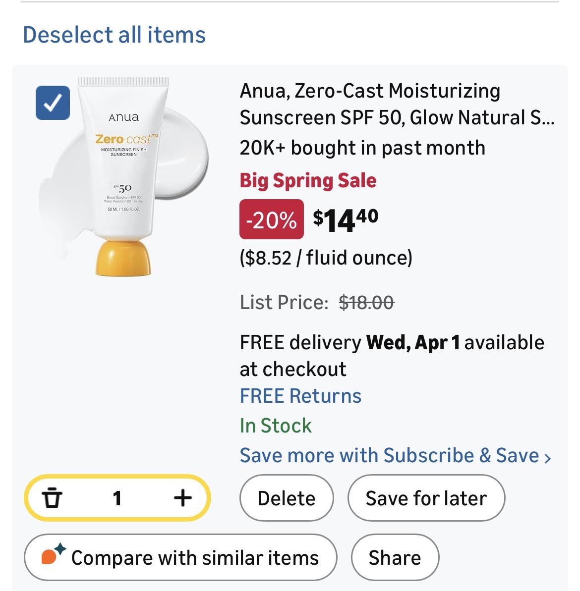This screenshot has height=591, width=580.
Task: Tap the Share button
Action: click(395, 557)
